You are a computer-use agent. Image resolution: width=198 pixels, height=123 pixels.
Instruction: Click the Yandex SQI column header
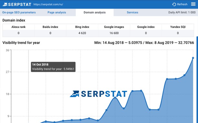pyautogui.click(x=178, y=27)
